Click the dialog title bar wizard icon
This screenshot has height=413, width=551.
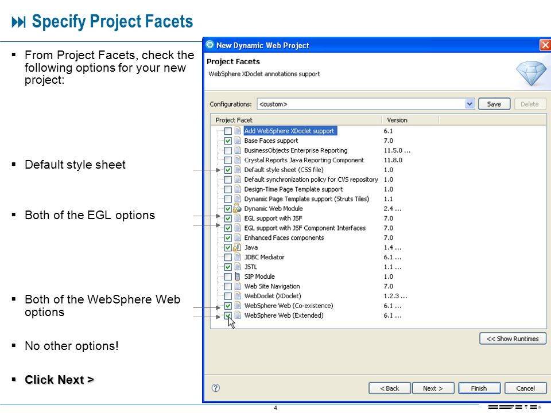pyautogui.click(x=210, y=45)
